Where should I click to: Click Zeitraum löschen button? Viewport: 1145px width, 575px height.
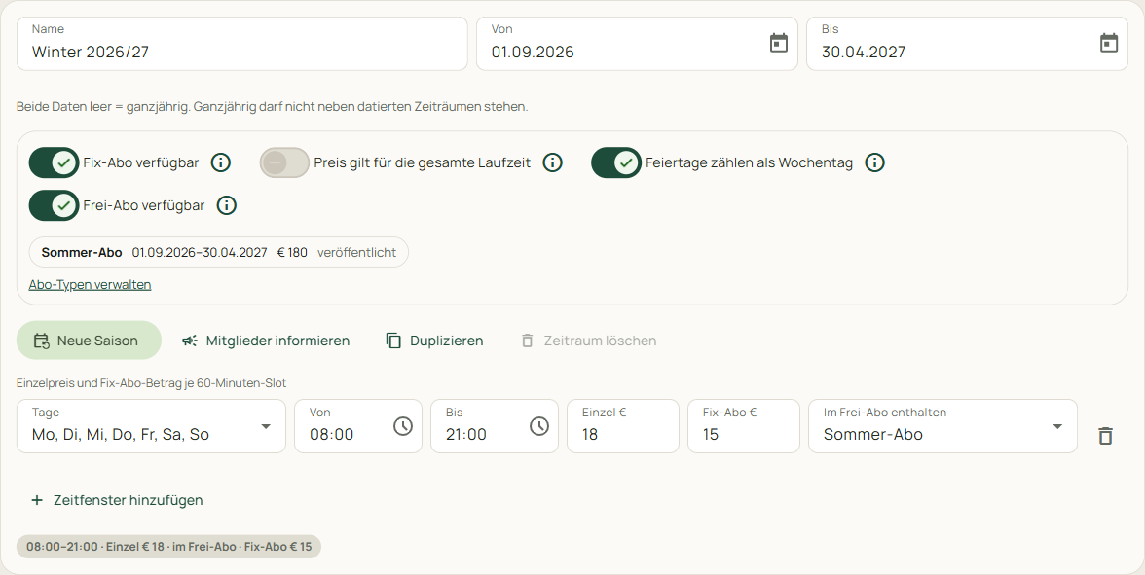click(588, 341)
